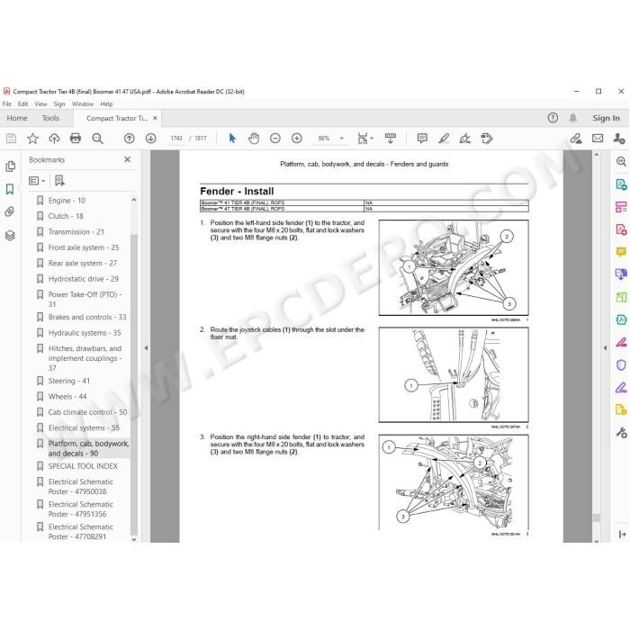Click the scrolling mode keyboard icon
The height and width of the screenshot is (630, 630).
click(x=390, y=139)
